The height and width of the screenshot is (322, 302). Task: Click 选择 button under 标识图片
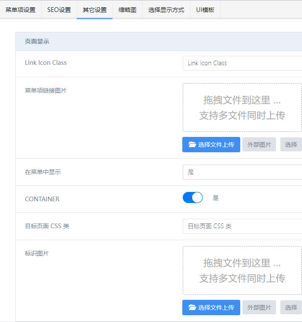pos(291,307)
